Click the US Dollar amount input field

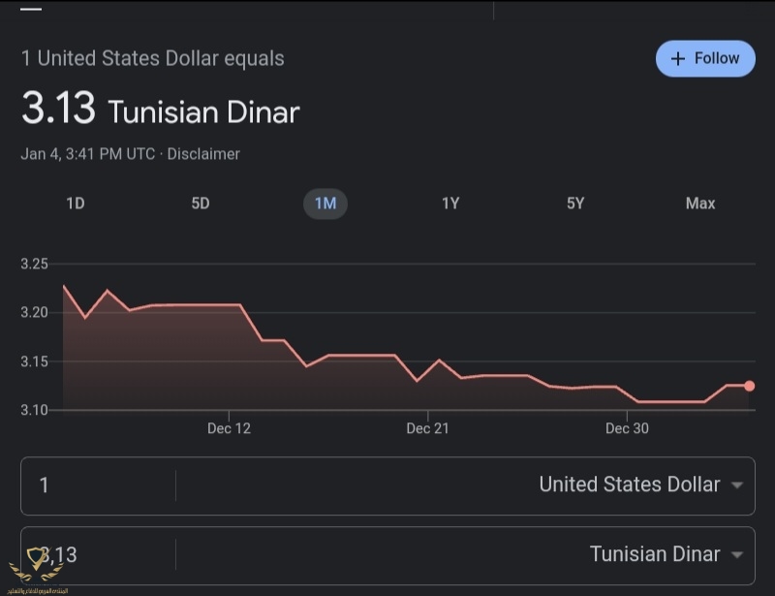(x=97, y=486)
